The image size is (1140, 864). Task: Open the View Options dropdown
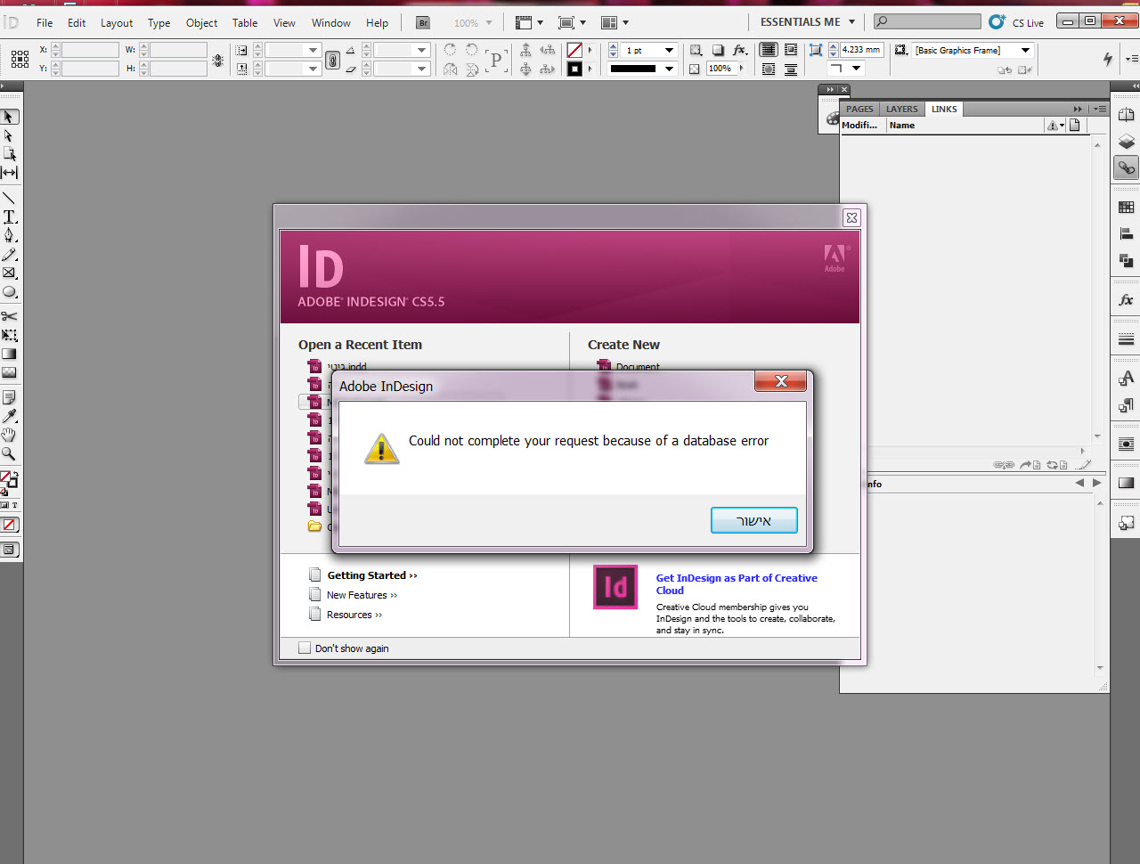coord(529,23)
